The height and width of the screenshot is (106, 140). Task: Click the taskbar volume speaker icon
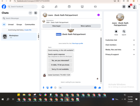tap(125, 99)
